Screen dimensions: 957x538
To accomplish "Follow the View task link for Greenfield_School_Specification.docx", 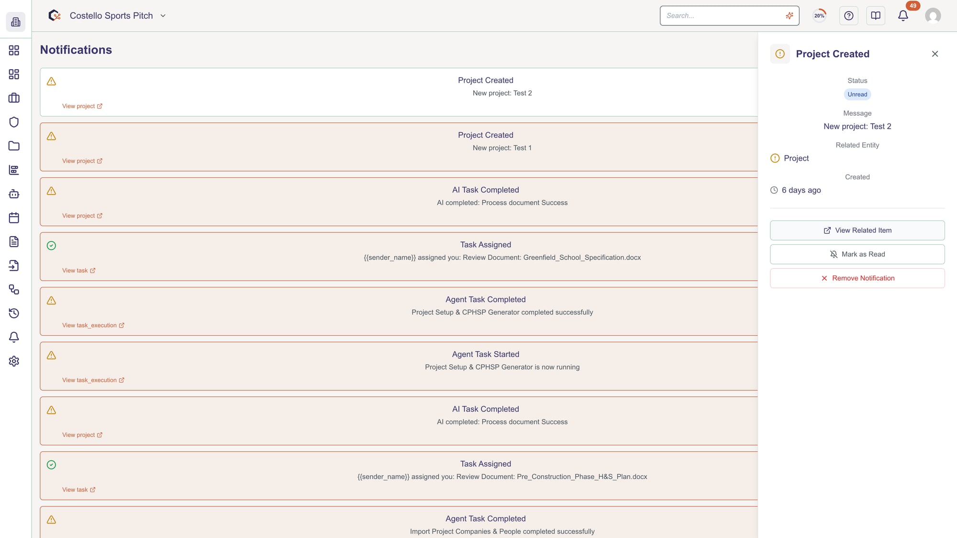I will [x=78, y=270].
